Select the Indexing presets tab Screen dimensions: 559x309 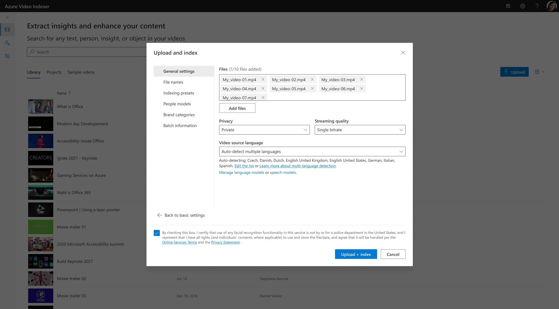184,93
